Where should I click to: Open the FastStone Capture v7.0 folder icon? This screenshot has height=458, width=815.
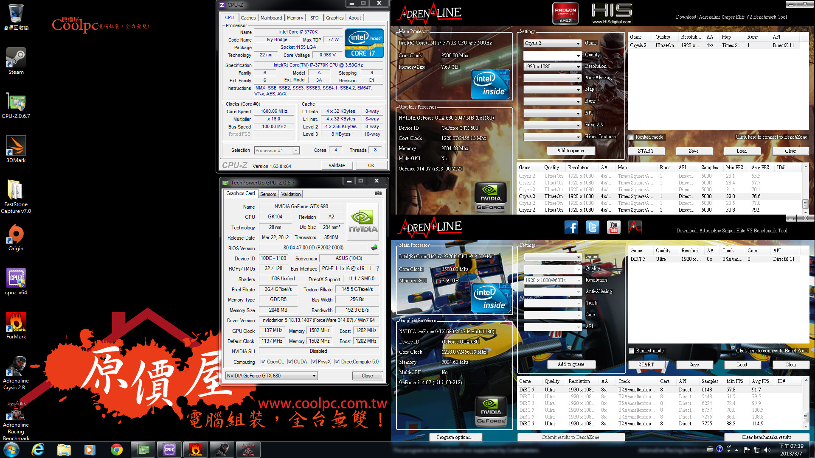pos(16,196)
